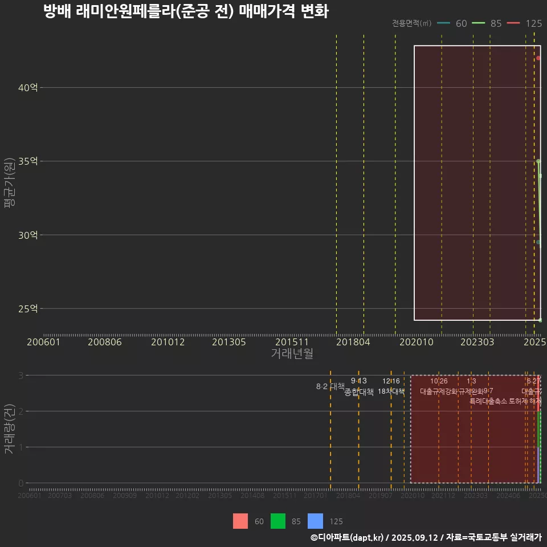The width and height of the screenshot is (547, 547).
Task: Click '201202' on the volume chart x-axis
Action: click(187, 495)
